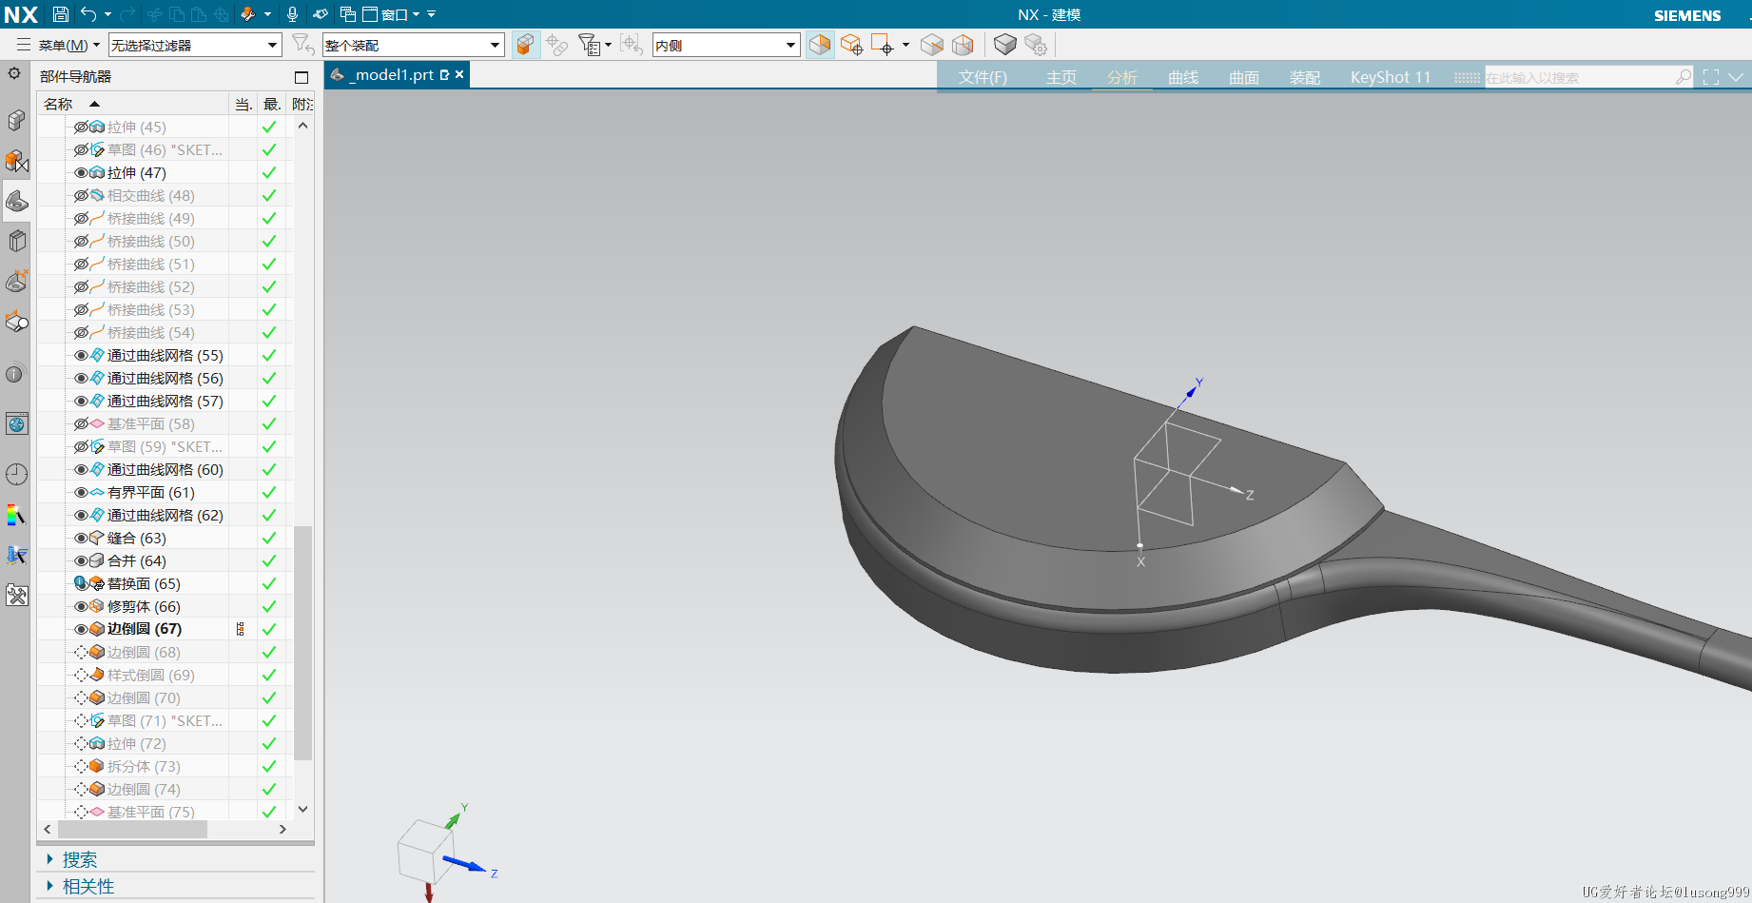Viewport: 1752px width, 903px height.
Task: Open the 文件(F) tab
Action: (x=983, y=77)
